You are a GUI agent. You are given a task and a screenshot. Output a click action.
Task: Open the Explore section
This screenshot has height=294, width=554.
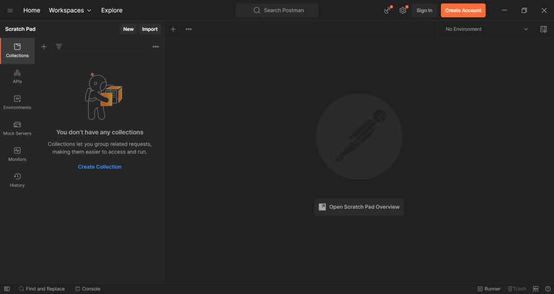tap(111, 10)
